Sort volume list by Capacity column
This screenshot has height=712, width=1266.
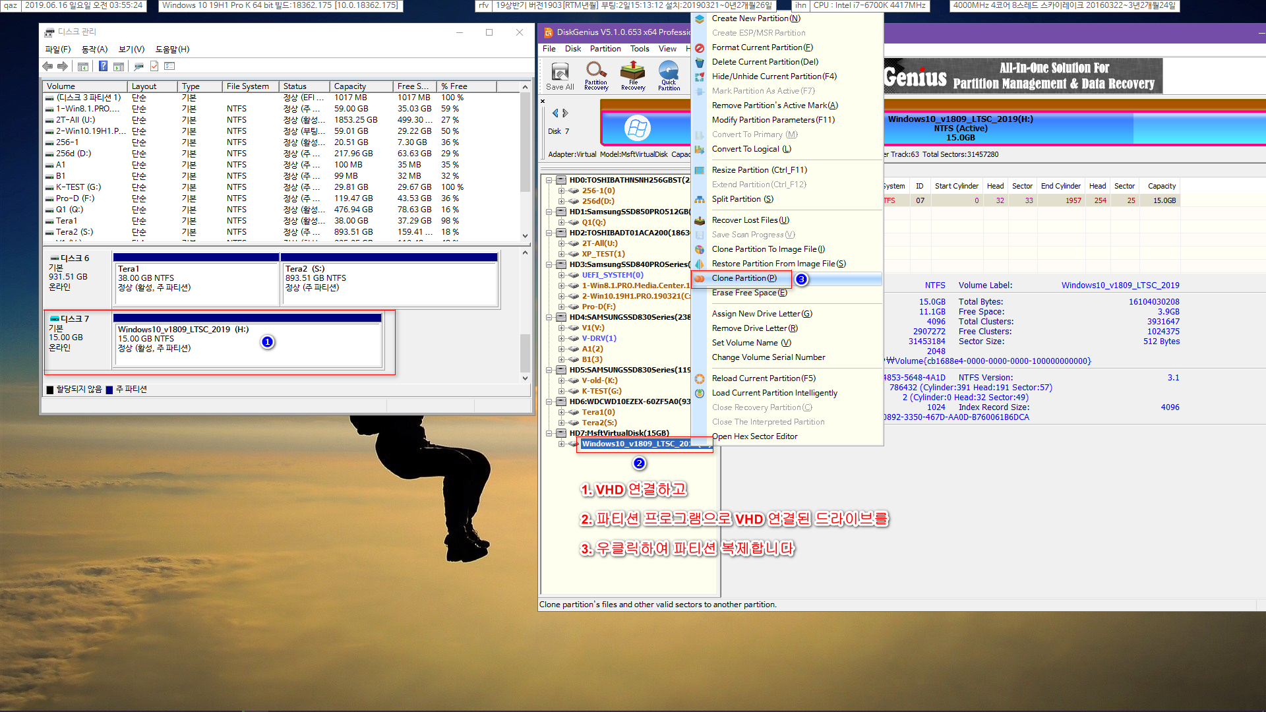[361, 86]
